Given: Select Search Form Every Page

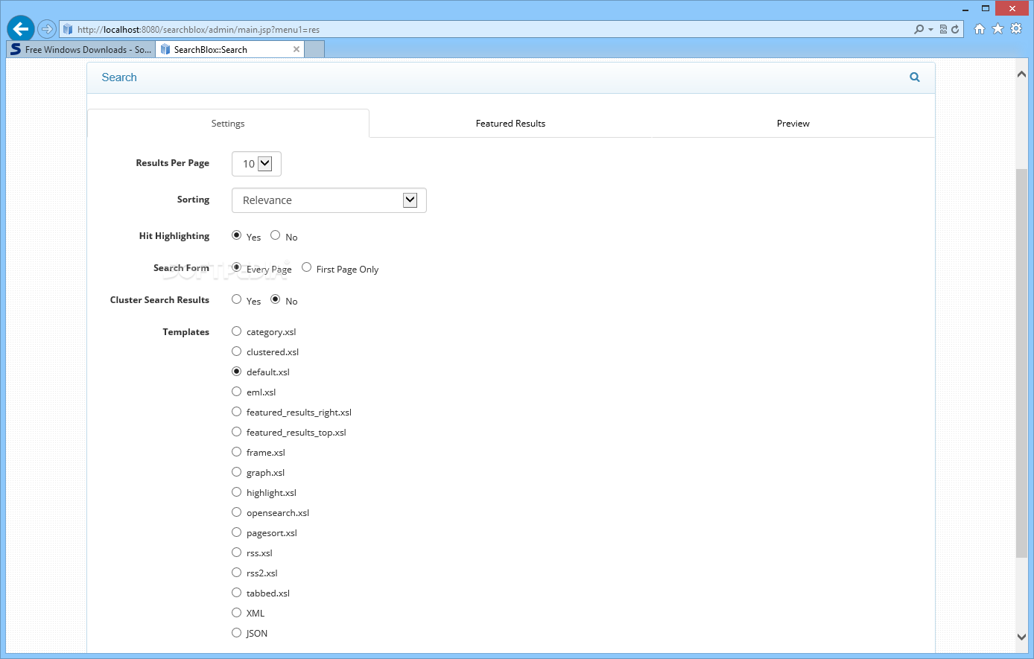Looking at the screenshot, I should [x=236, y=267].
